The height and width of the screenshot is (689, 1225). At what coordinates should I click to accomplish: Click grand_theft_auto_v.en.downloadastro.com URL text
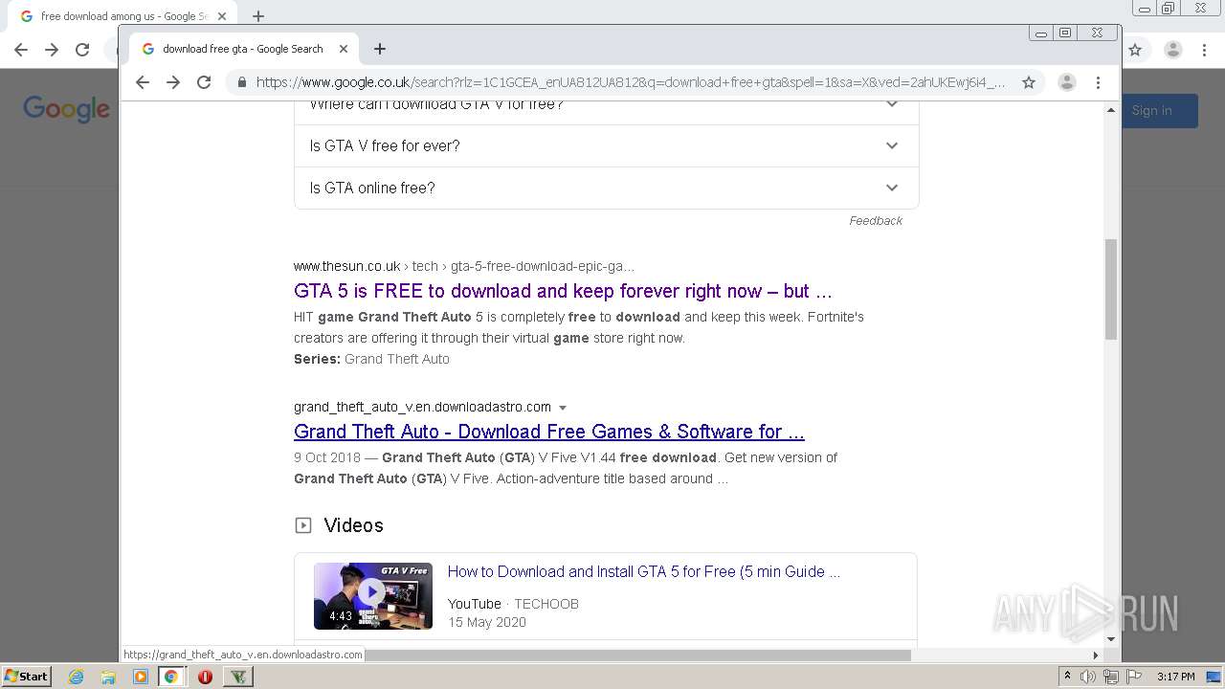tap(422, 407)
